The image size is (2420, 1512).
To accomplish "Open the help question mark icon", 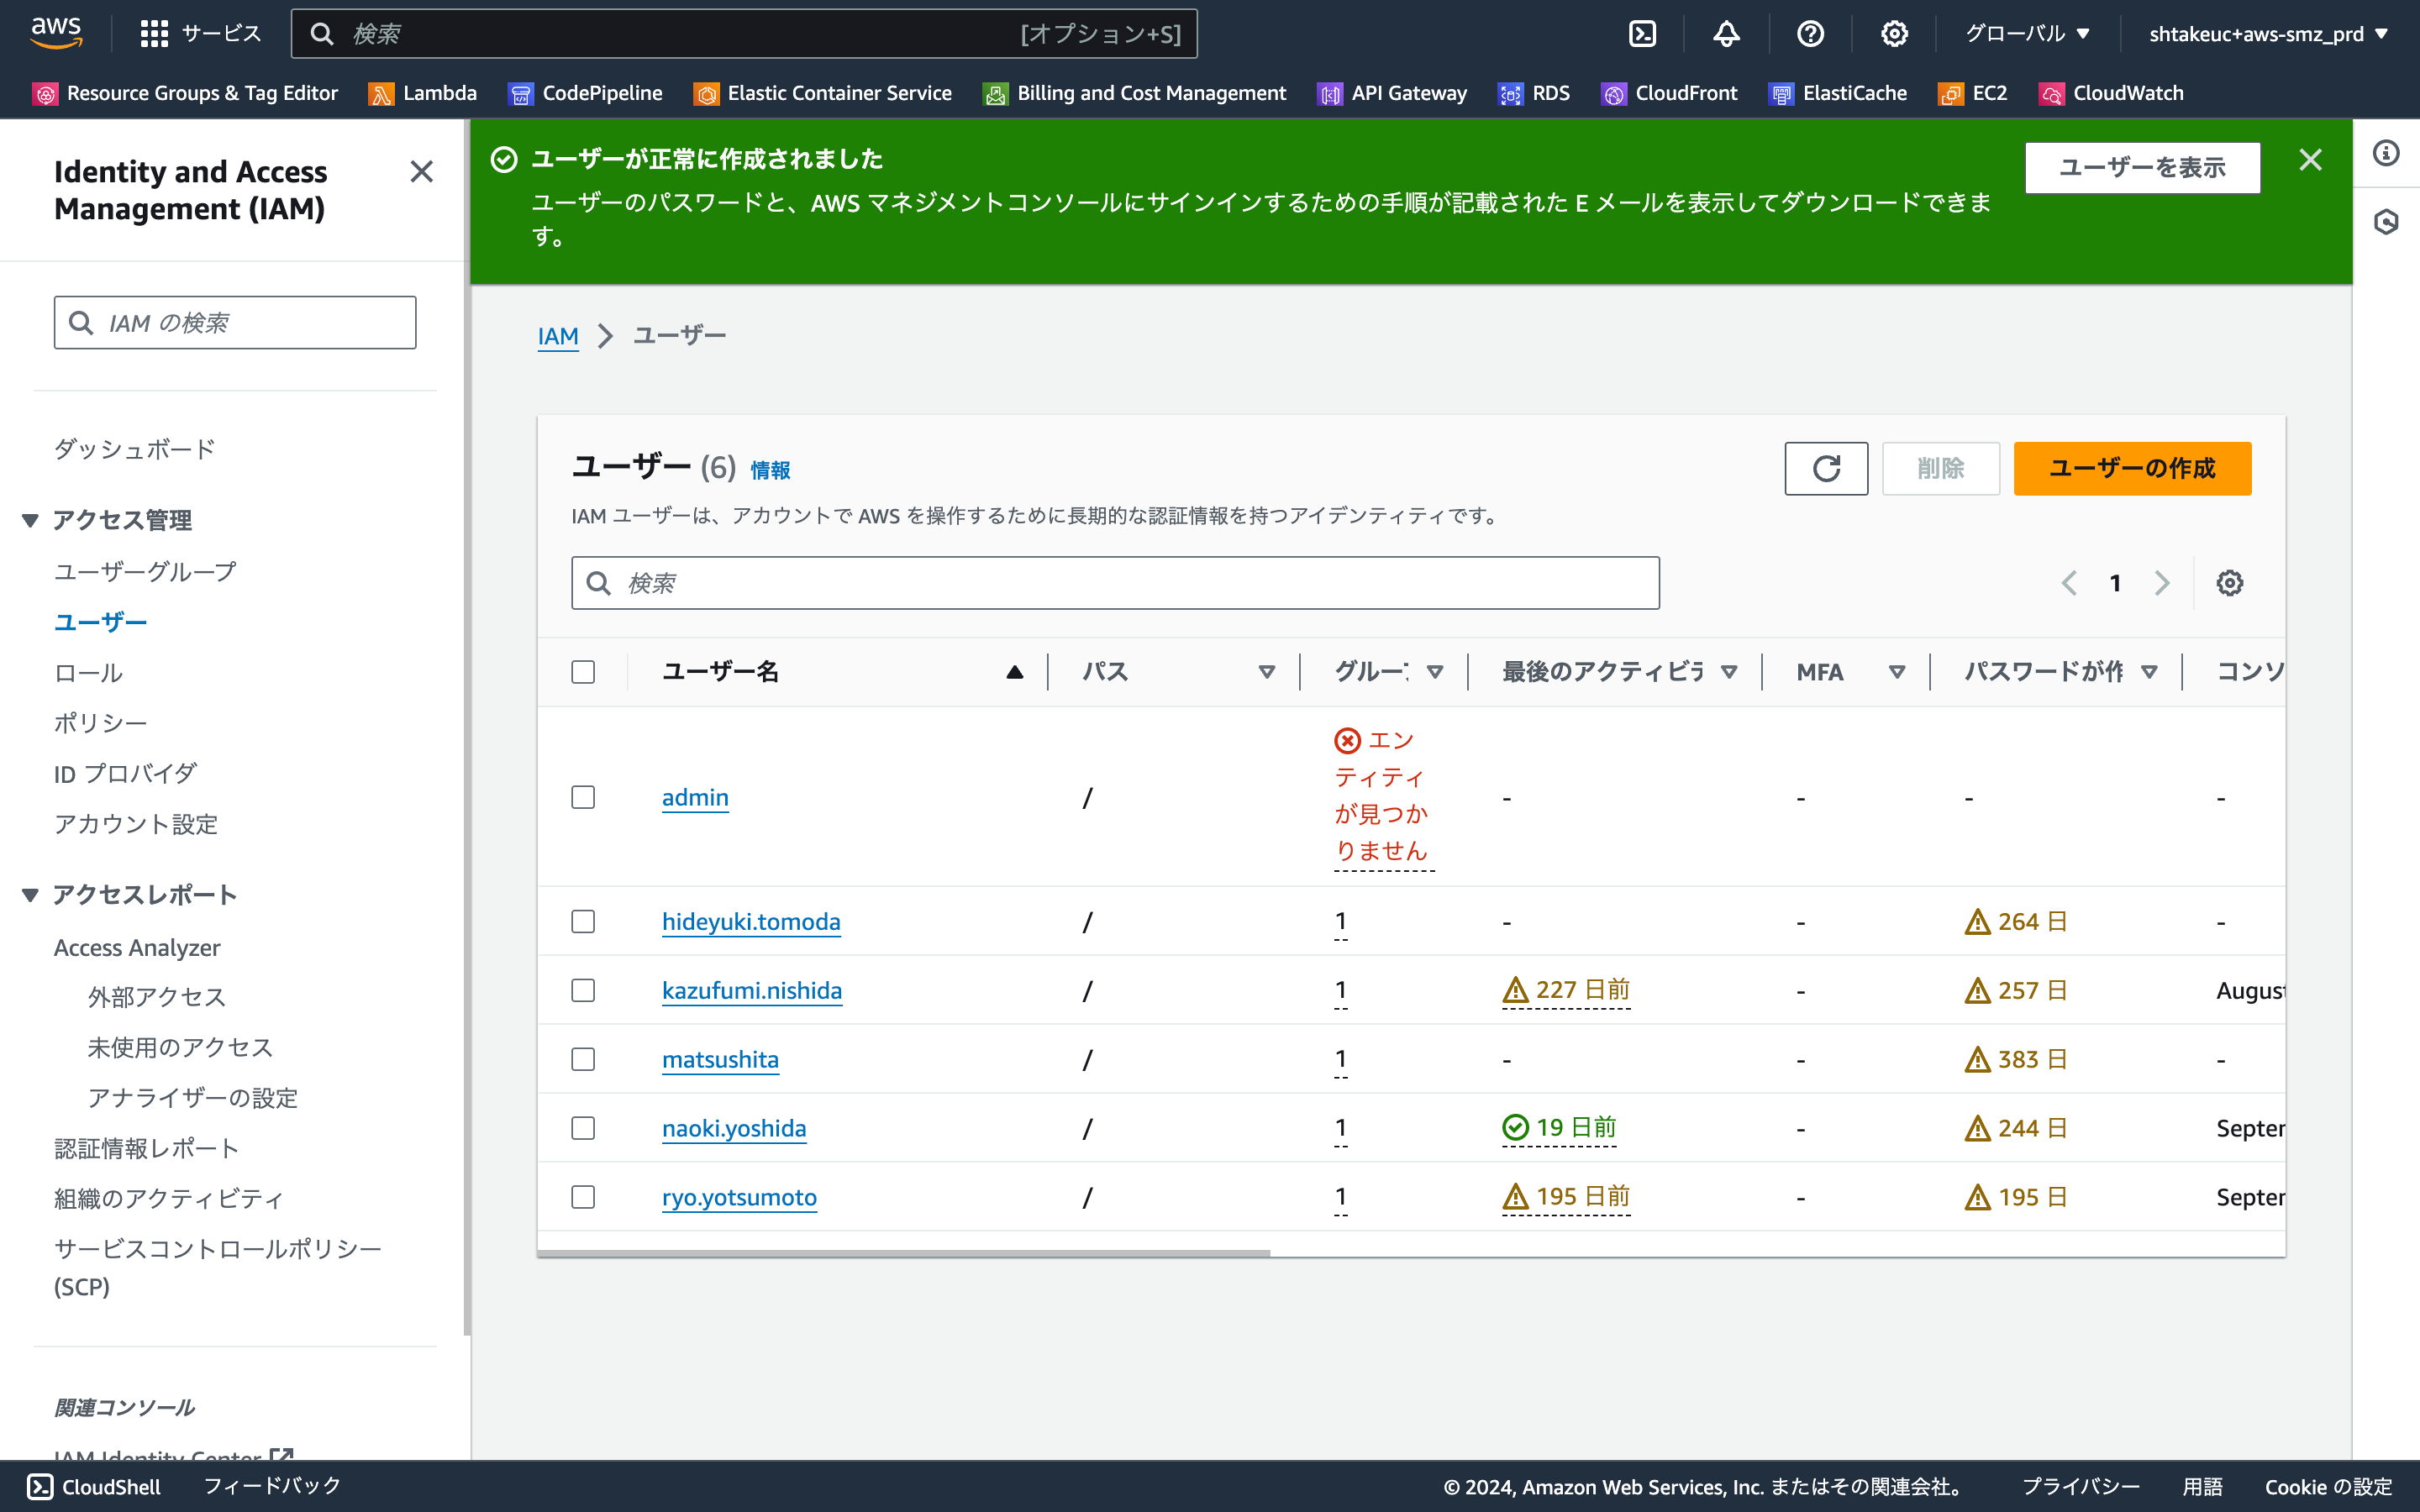I will click(x=1810, y=34).
